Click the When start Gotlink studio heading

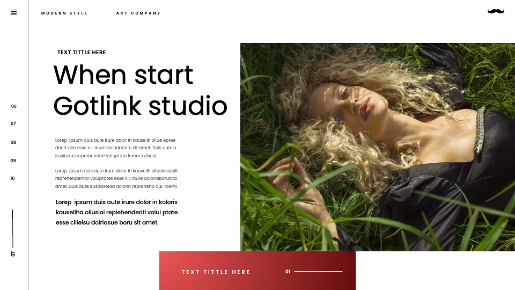140,90
